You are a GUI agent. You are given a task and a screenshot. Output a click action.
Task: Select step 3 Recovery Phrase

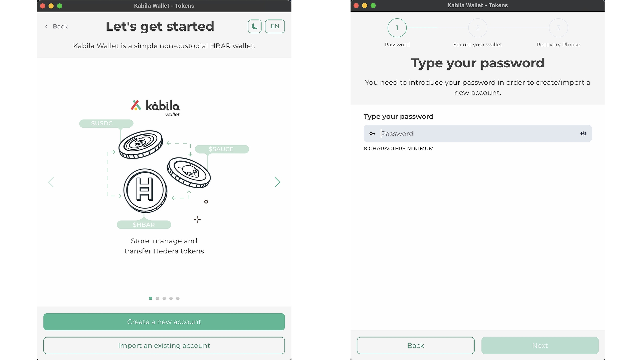[558, 28]
